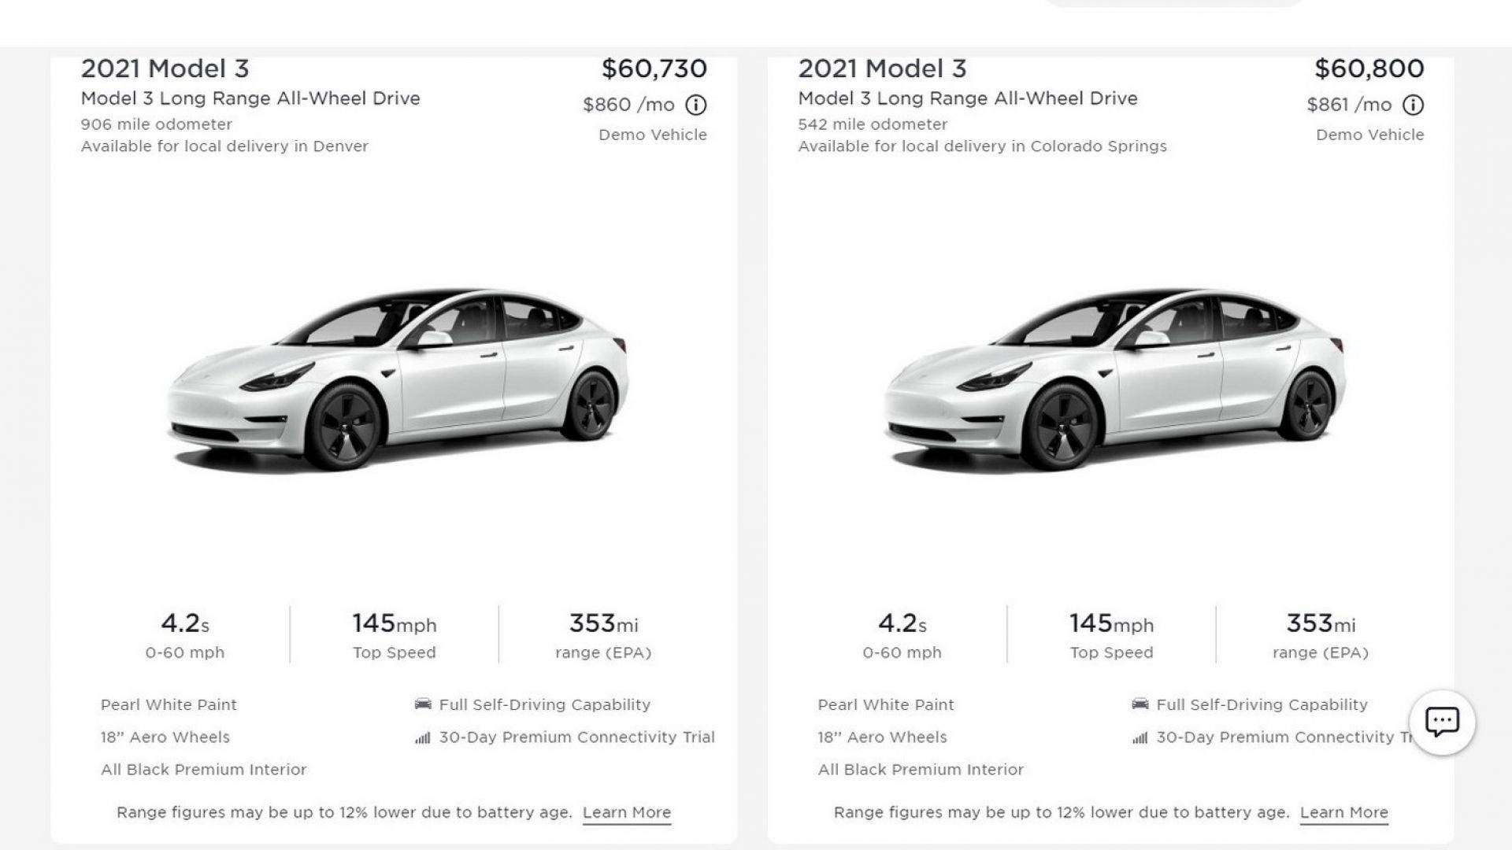Screen dimensions: 1512x850
Task: Click Pearl White Paint in Denver card
Action: (x=169, y=705)
